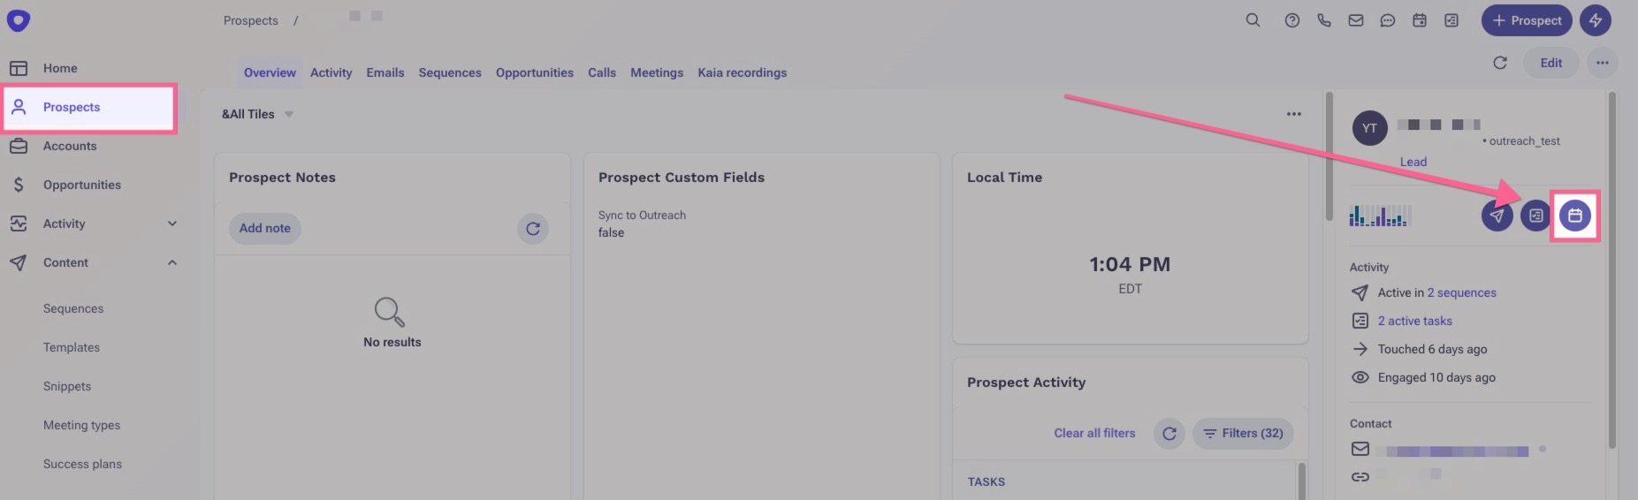Open the help question mark icon
This screenshot has height=500, width=1638.
pyautogui.click(x=1292, y=20)
